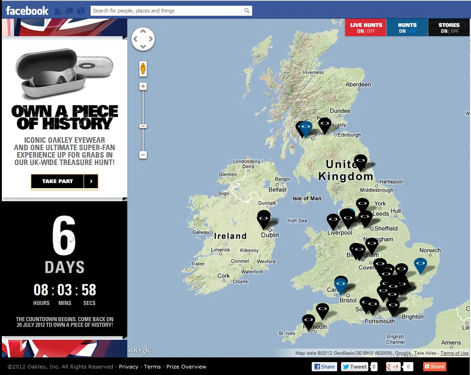Pan the map right arrow
The image size is (471, 375).
[150, 38]
